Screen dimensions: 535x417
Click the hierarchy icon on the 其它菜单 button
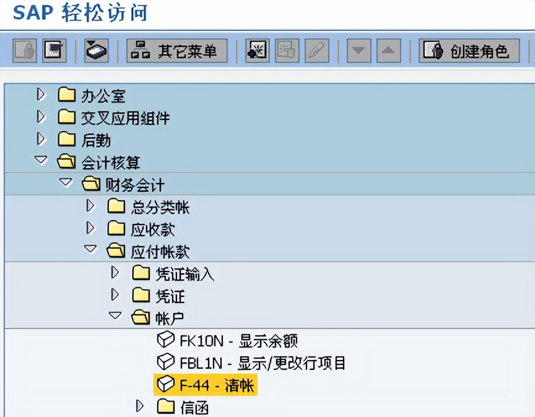tap(140, 51)
